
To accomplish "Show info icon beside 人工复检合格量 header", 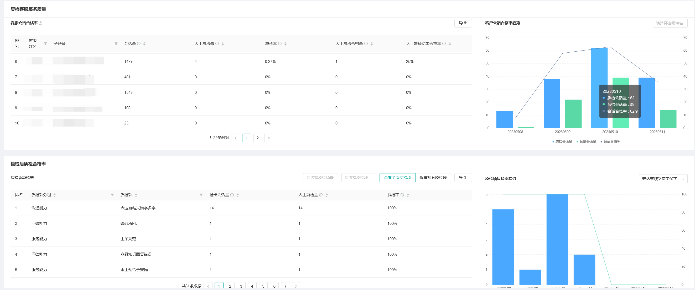I will click(x=366, y=43).
